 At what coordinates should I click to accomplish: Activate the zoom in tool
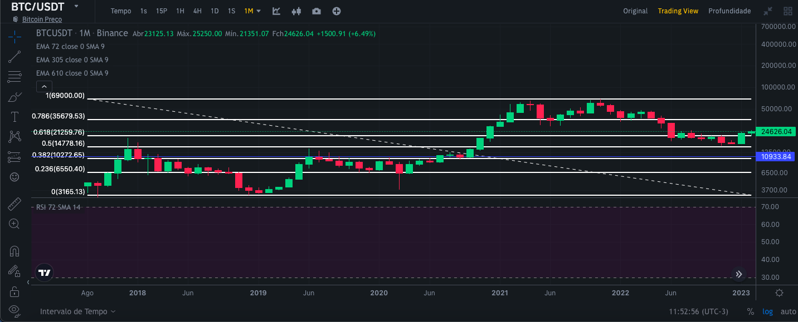14,224
